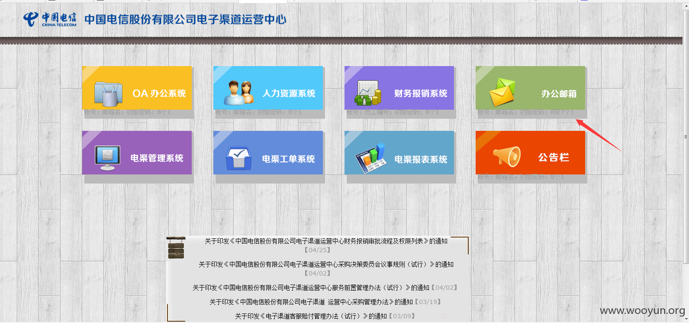
Task: Open the 电渠管理系统 tile
Action: coord(137,153)
